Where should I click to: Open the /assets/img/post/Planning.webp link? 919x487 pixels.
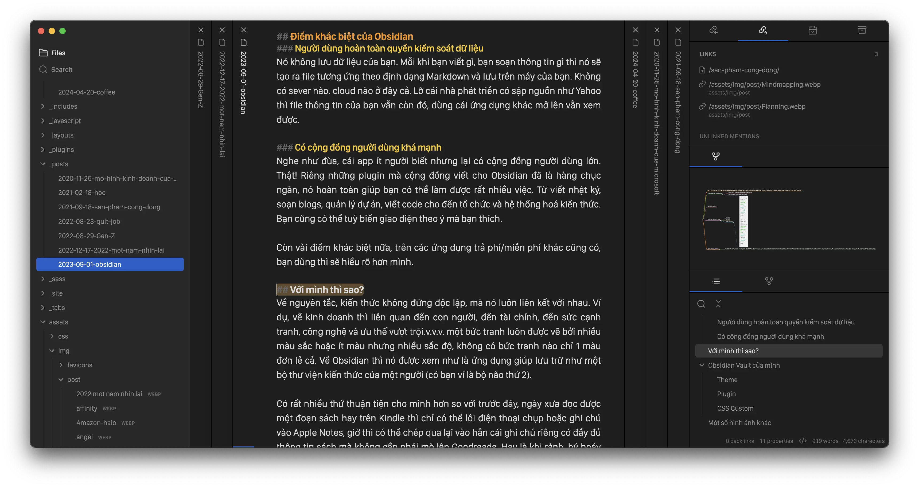click(757, 106)
